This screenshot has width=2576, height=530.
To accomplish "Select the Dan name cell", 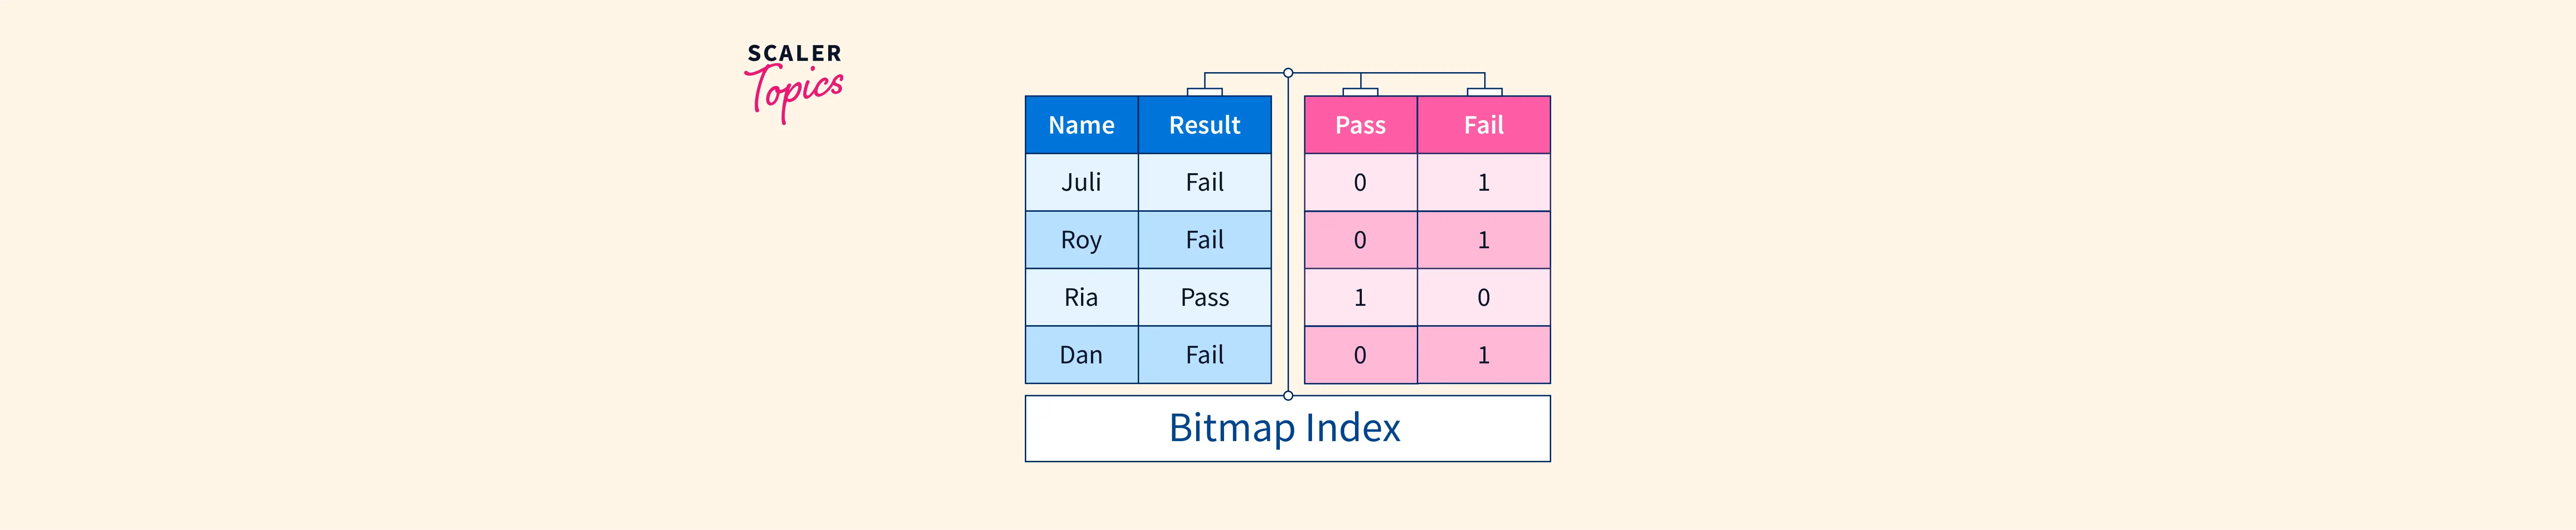I will 1081,355.
